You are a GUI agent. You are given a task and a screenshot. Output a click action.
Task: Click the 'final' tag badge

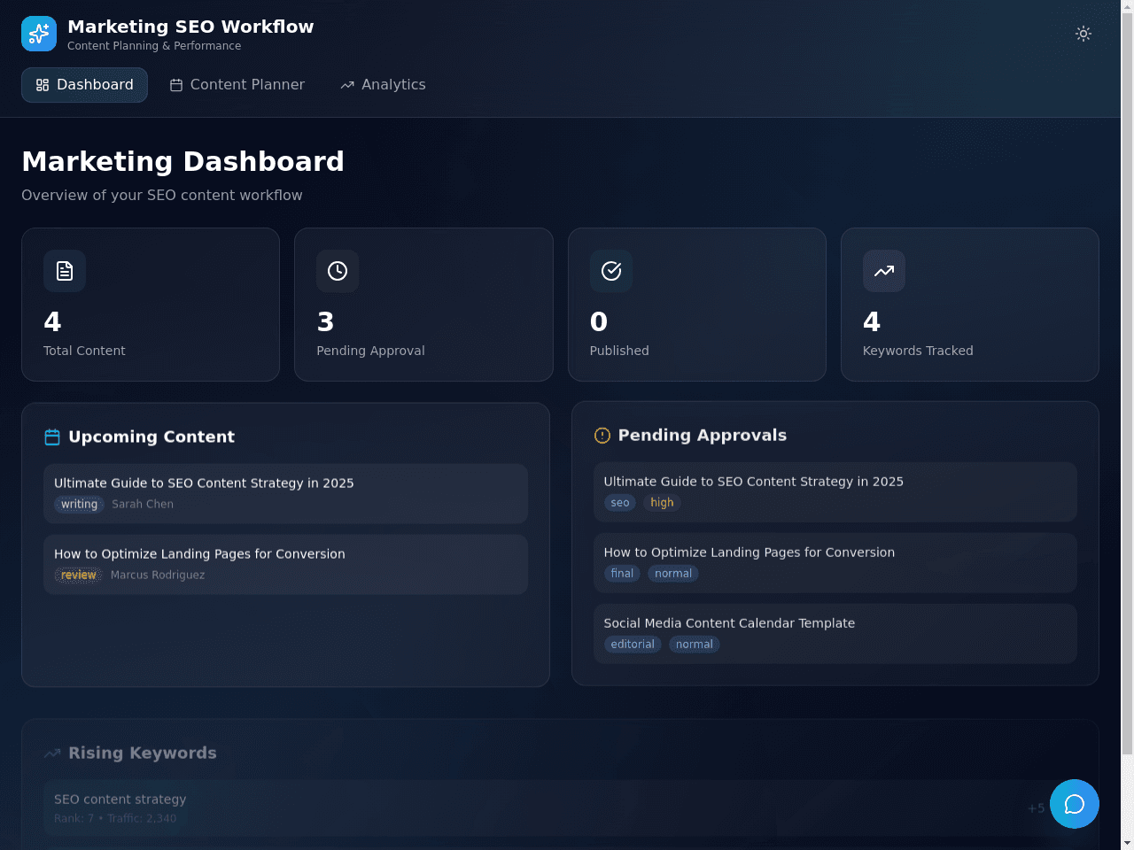pyautogui.click(x=622, y=574)
